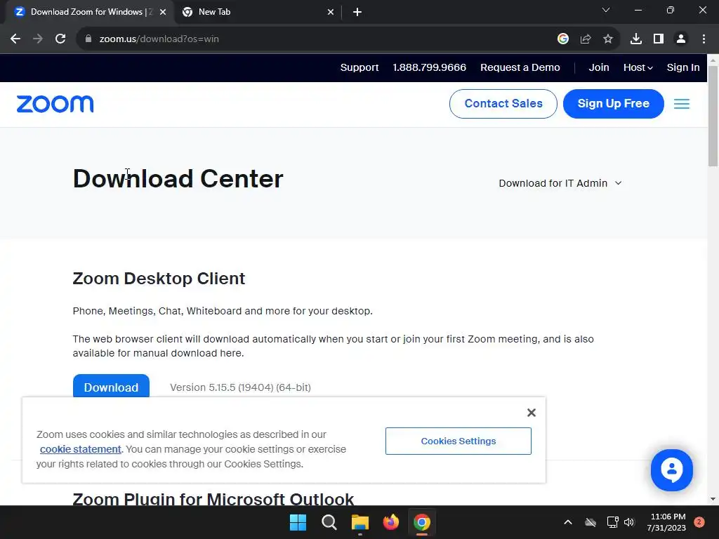Click Sign In
719x539 pixels.
pos(683,67)
